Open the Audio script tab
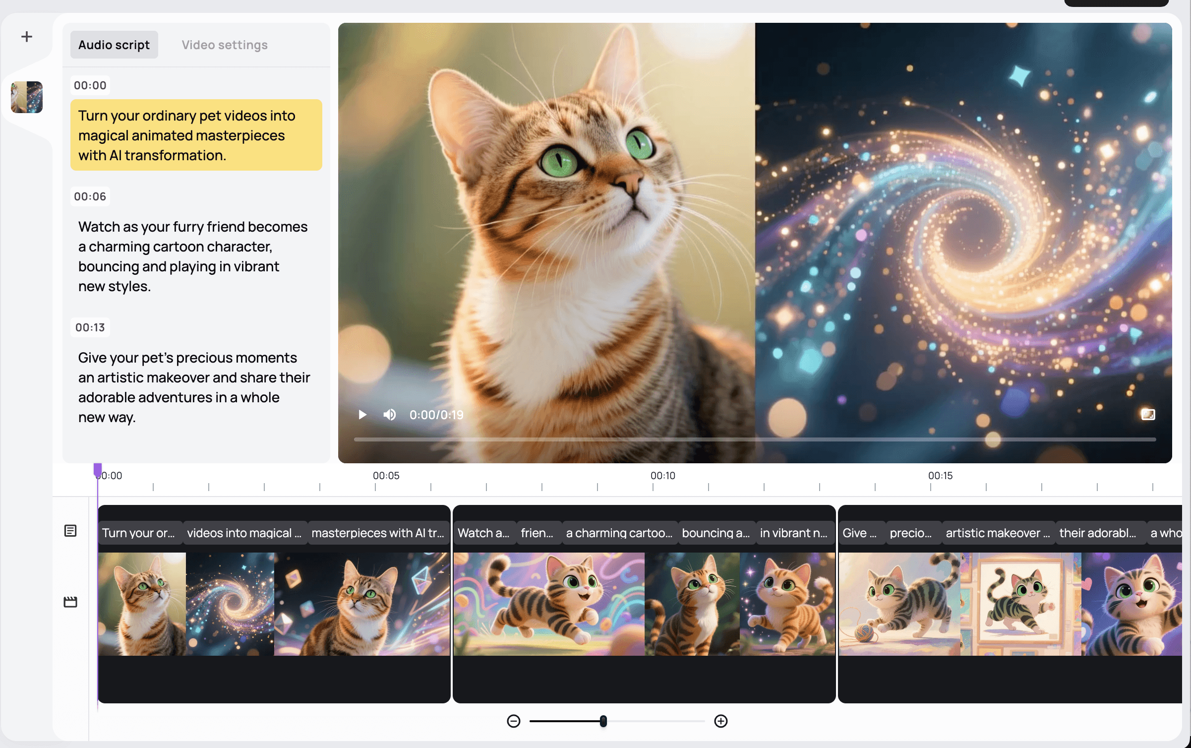Viewport: 1191px width, 748px height. [114, 45]
